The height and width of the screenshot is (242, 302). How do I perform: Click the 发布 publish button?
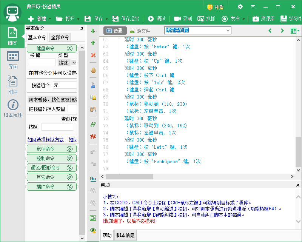[231, 19]
